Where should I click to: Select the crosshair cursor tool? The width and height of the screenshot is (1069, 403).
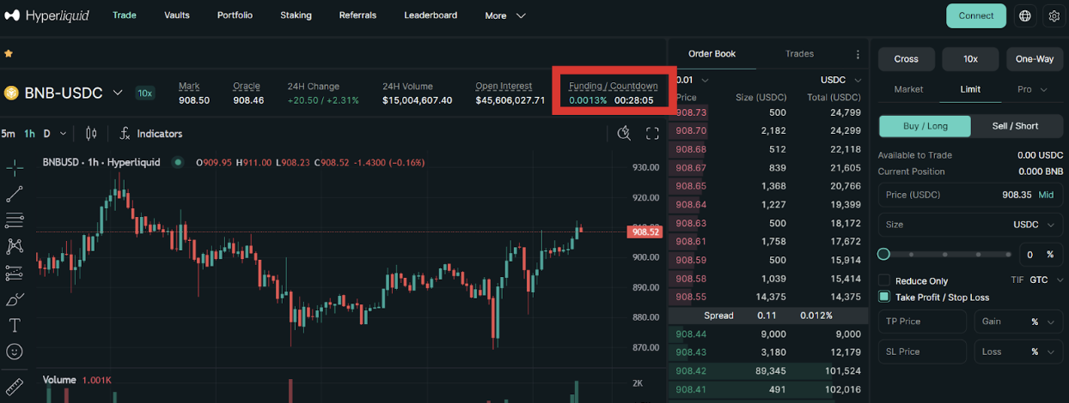click(x=15, y=167)
